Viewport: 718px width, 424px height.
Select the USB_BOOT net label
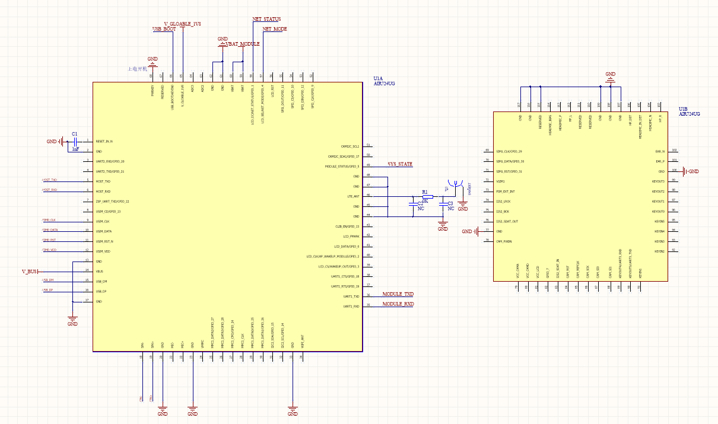tap(164, 28)
